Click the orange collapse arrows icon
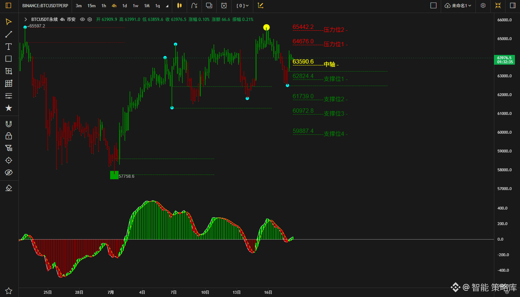This screenshot has height=297, width=520. point(498,5)
